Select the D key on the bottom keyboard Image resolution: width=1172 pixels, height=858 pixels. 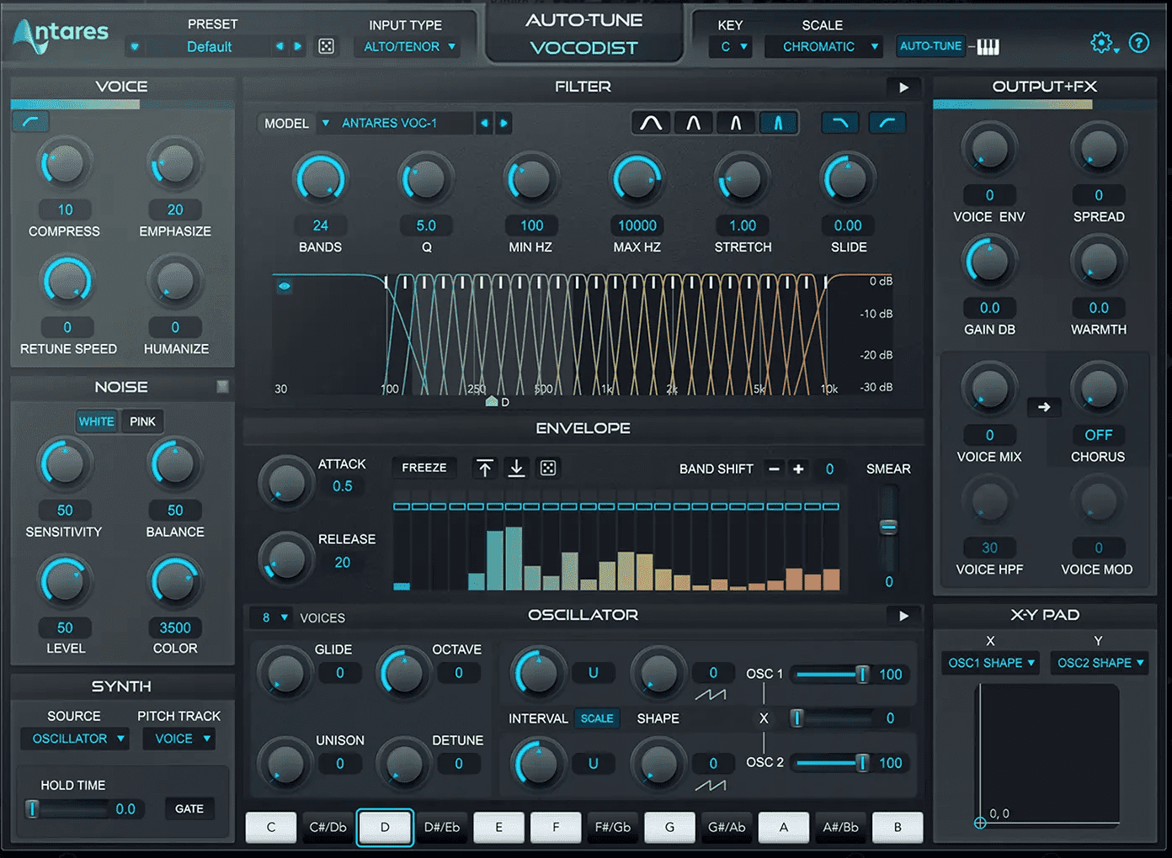[x=385, y=827]
